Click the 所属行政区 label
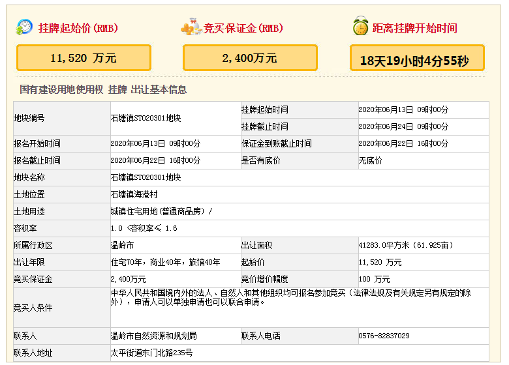The width and height of the screenshot is (509, 365). click(33, 245)
